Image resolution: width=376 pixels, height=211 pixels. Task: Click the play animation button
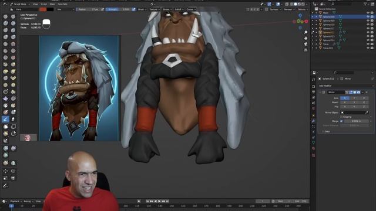(x=159, y=201)
